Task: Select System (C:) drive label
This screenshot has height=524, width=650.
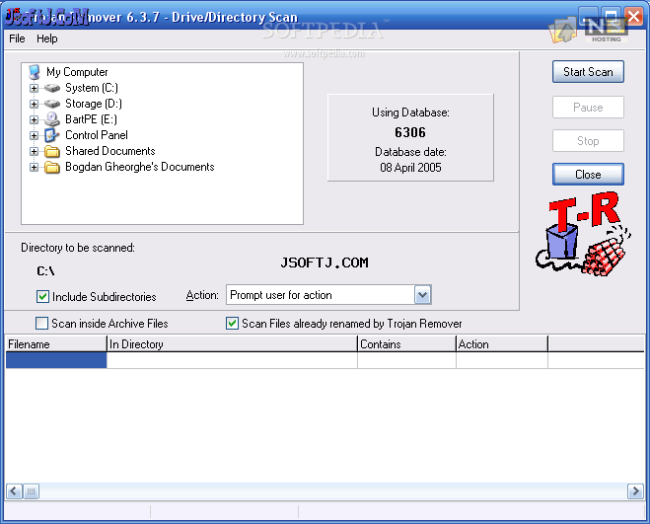Action: [x=92, y=88]
